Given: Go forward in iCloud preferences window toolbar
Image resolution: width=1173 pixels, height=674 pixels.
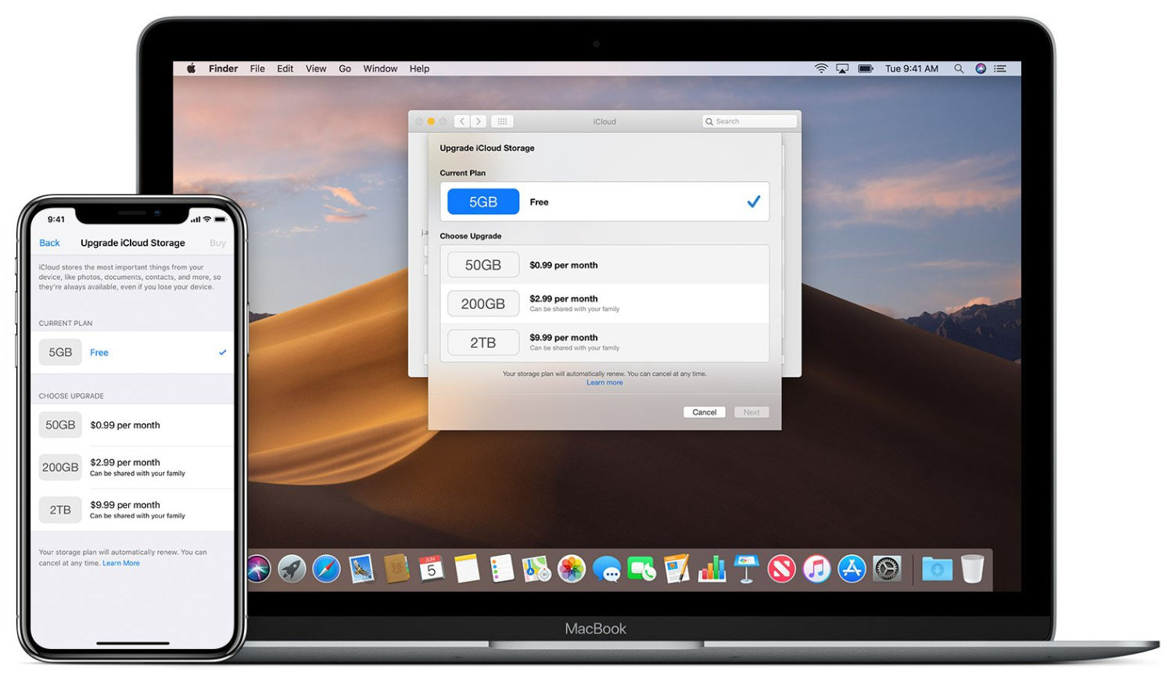Looking at the screenshot, I should pyautogui.click(x=479, y=121).
